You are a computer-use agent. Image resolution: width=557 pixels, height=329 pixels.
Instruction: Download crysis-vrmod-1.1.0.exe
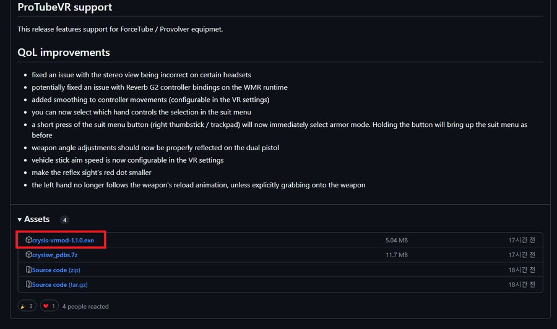coord(63,241)
